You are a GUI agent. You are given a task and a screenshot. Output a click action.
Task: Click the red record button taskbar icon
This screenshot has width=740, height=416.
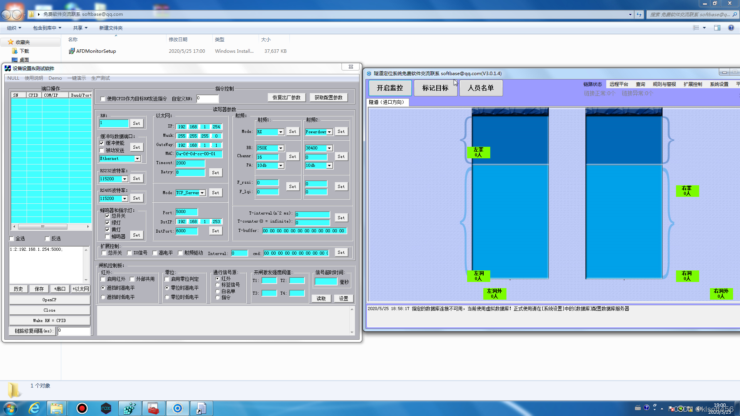(82, 408)
